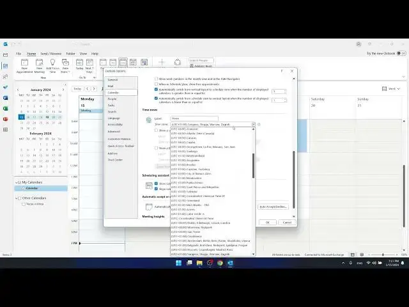Show hidden system tray icons chevron

pos(343,263)
